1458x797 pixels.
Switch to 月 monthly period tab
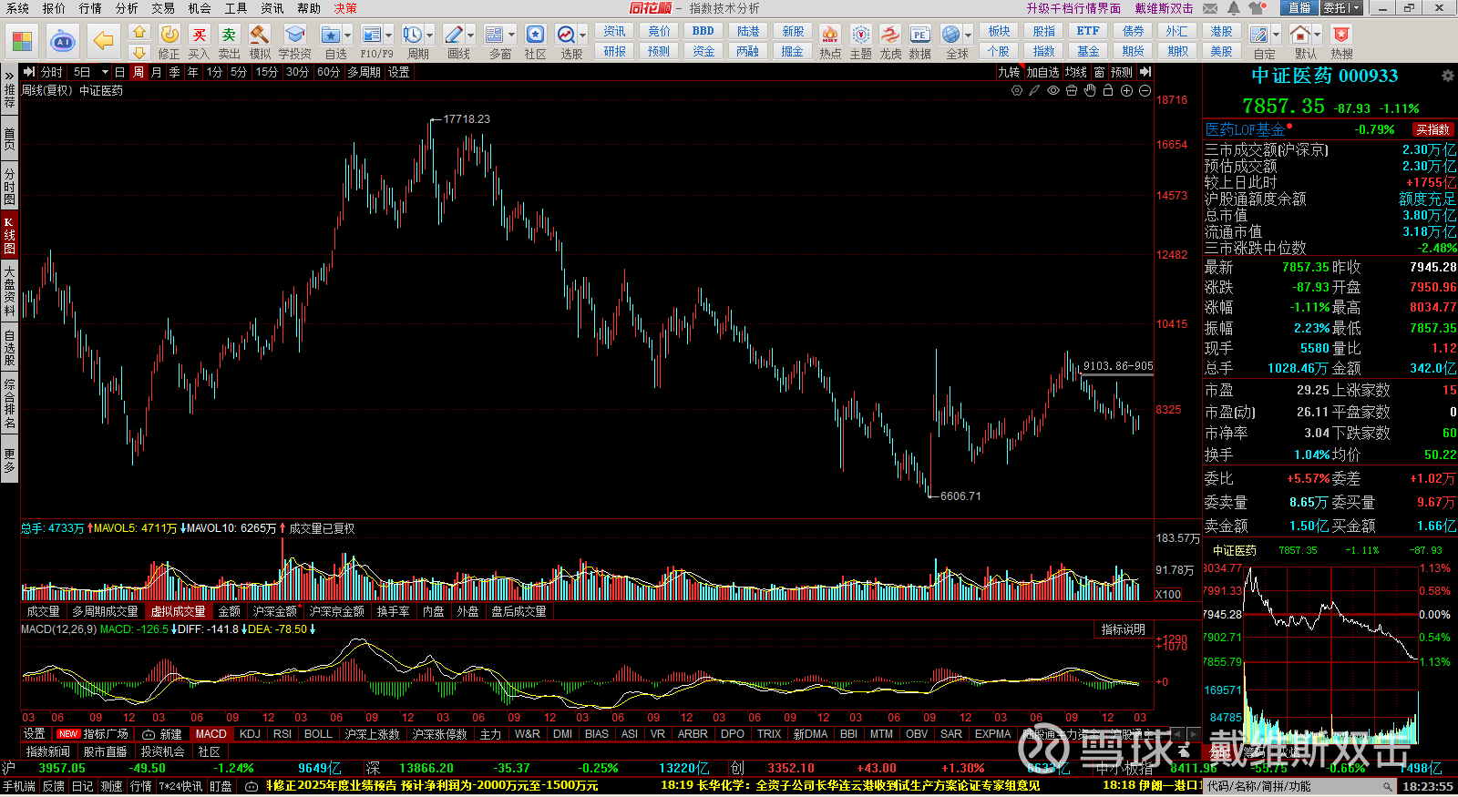click(156, 72)
